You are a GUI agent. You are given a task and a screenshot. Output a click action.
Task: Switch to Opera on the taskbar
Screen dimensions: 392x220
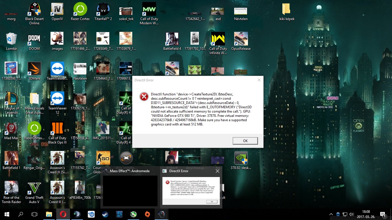[x=63, y=214]
